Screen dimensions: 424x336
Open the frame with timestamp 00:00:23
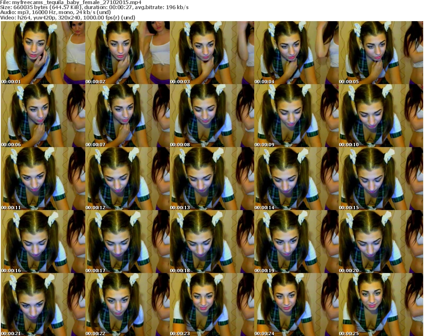[212, 305]
